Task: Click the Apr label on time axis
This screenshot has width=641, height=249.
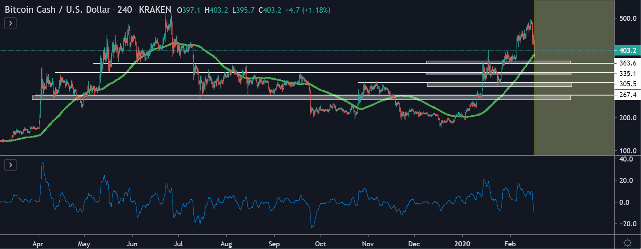Action: (x=38, y=244)
